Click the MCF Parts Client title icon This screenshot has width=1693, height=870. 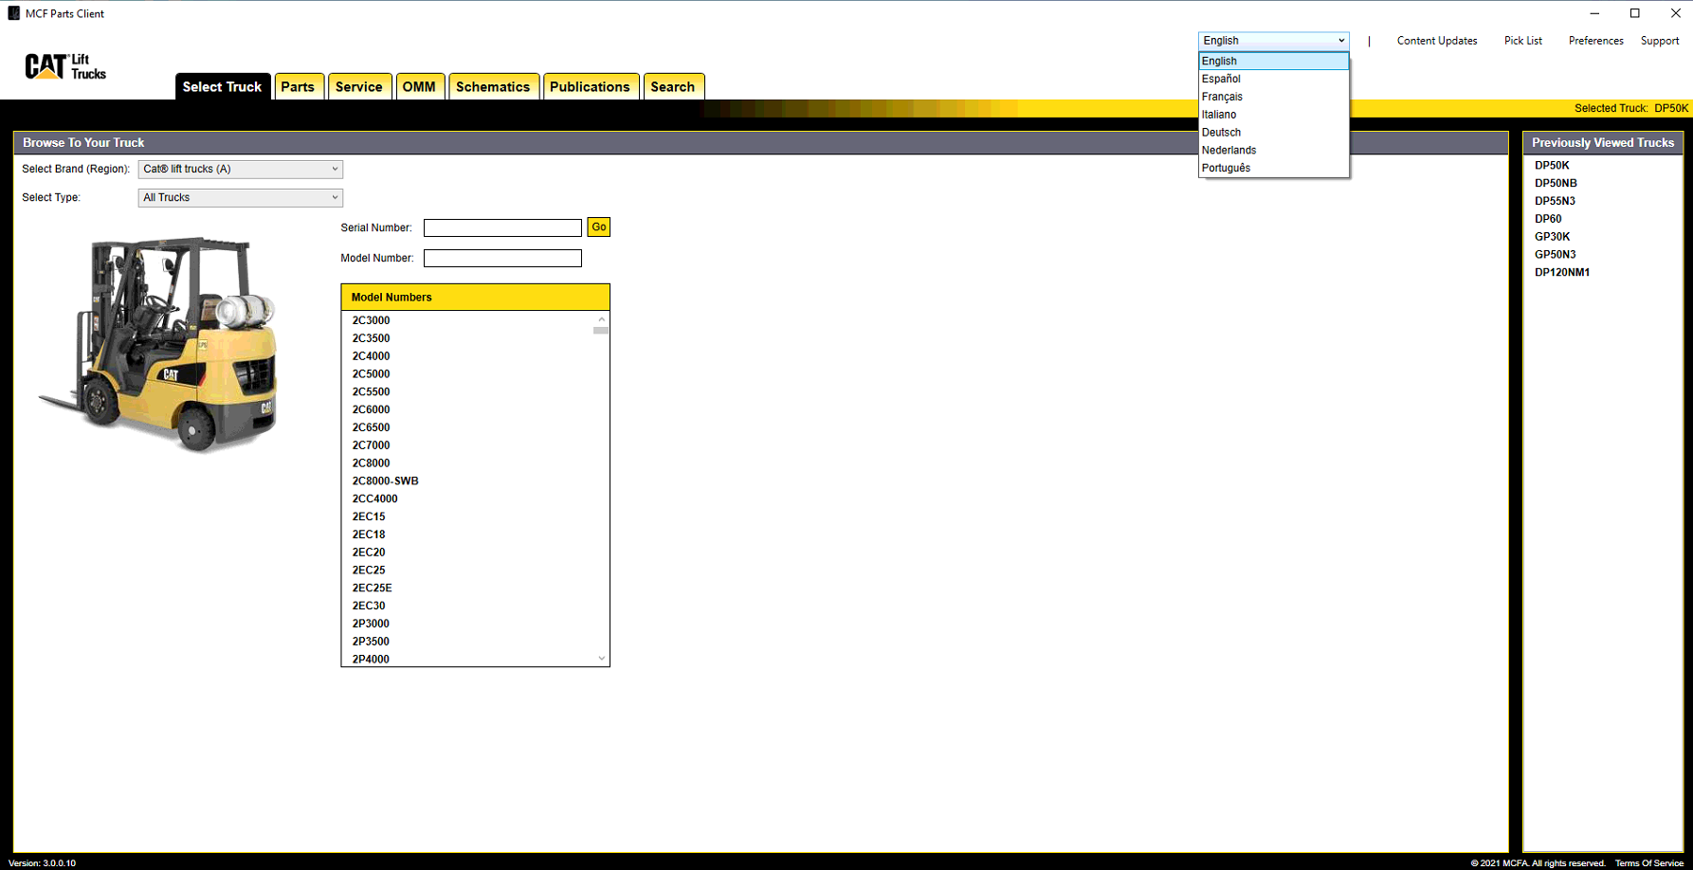[x=13, y=13]
